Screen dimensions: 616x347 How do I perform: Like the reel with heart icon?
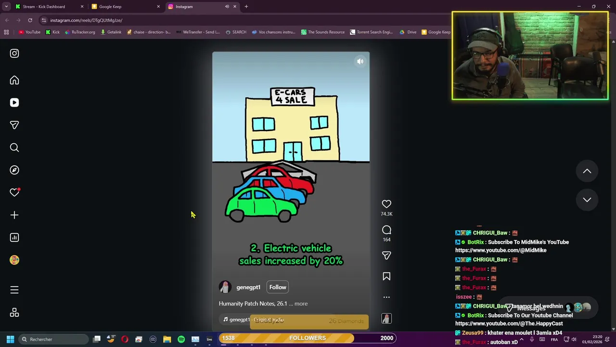[x=386, y=204]
